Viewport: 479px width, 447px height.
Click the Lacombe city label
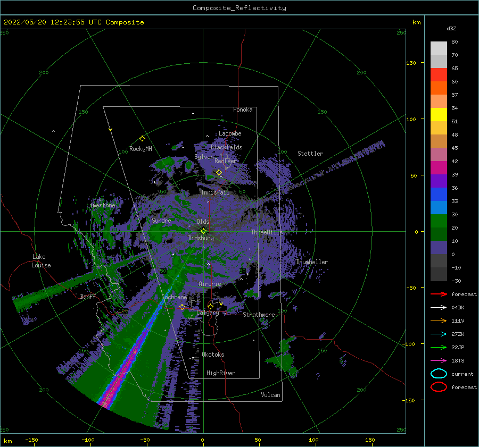tap(230, 133)
